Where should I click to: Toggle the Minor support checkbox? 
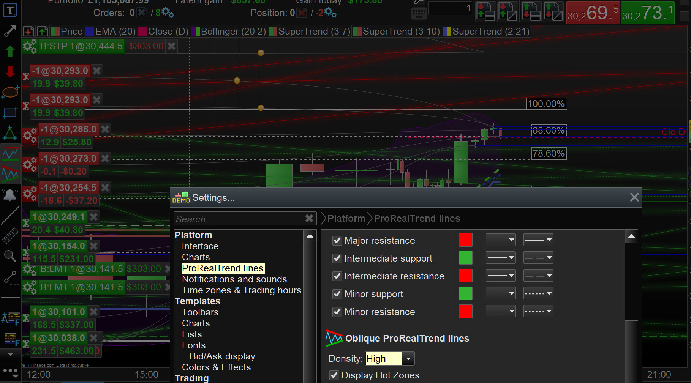pos(337,294)
